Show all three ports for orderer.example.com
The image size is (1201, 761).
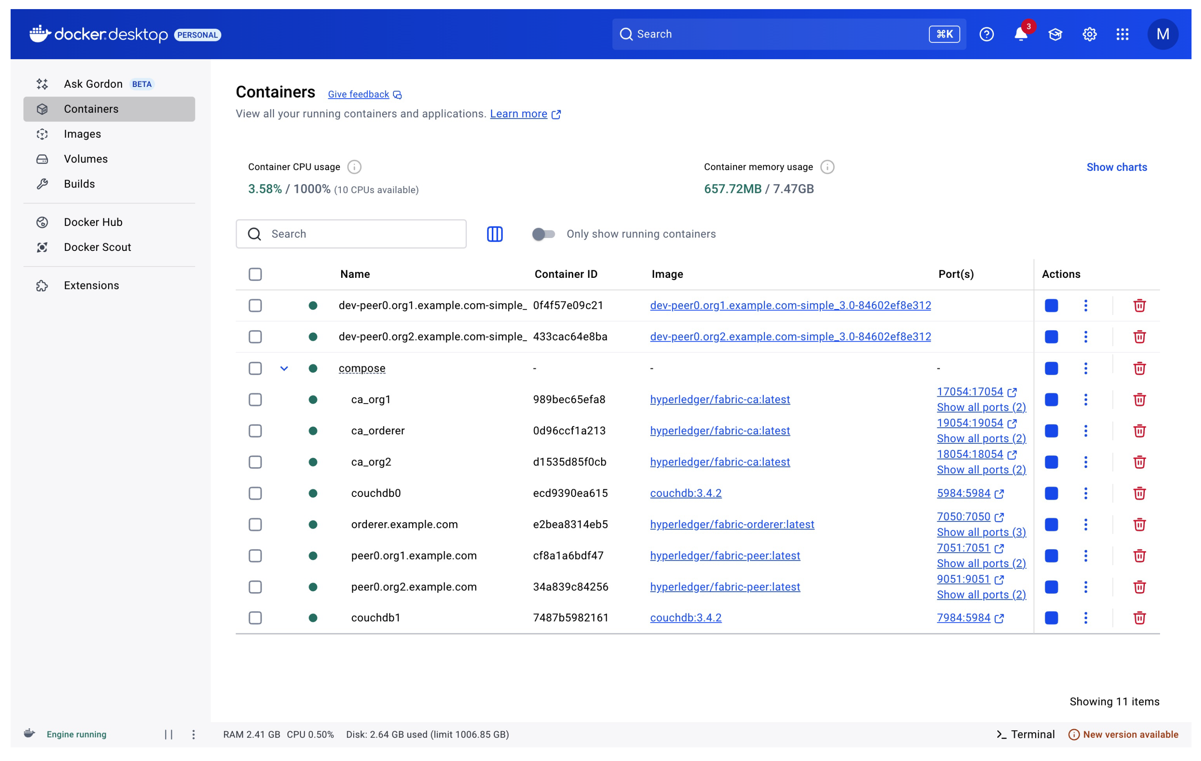click(981, 533)
